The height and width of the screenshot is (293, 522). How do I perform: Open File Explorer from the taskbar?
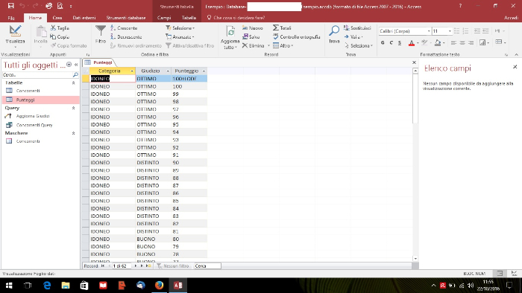66,286
